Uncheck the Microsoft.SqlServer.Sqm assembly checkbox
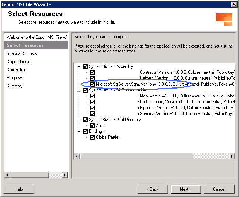The width and height of the screenshot is (239, 197). click(x=93, y=84)
